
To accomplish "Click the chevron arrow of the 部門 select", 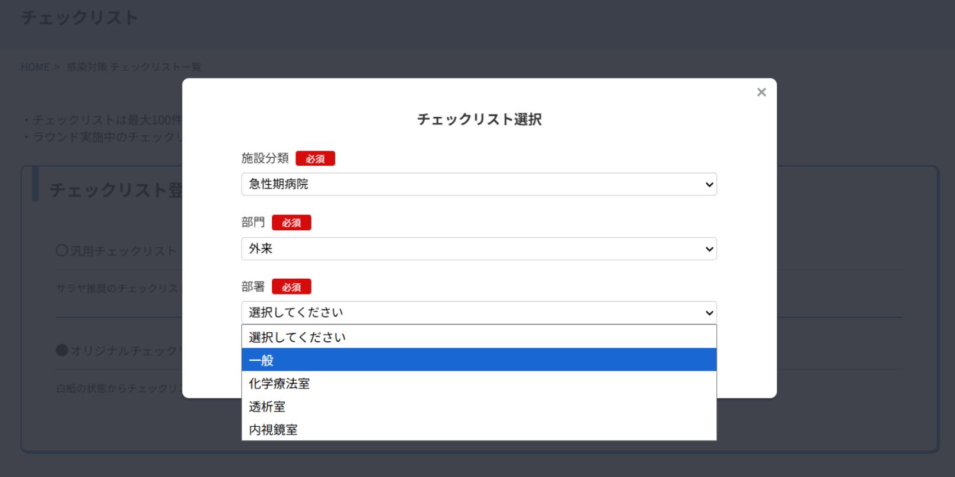I will [x=709, y=249].
